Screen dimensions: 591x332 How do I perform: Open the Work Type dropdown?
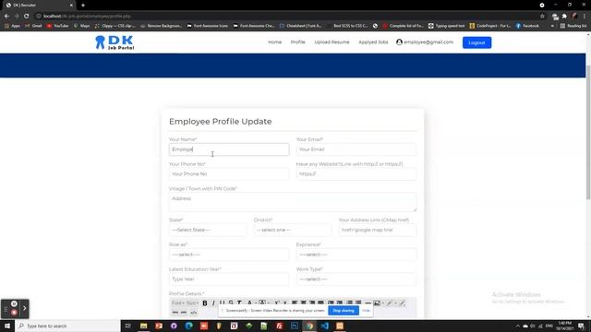click(x=356, y=279)
